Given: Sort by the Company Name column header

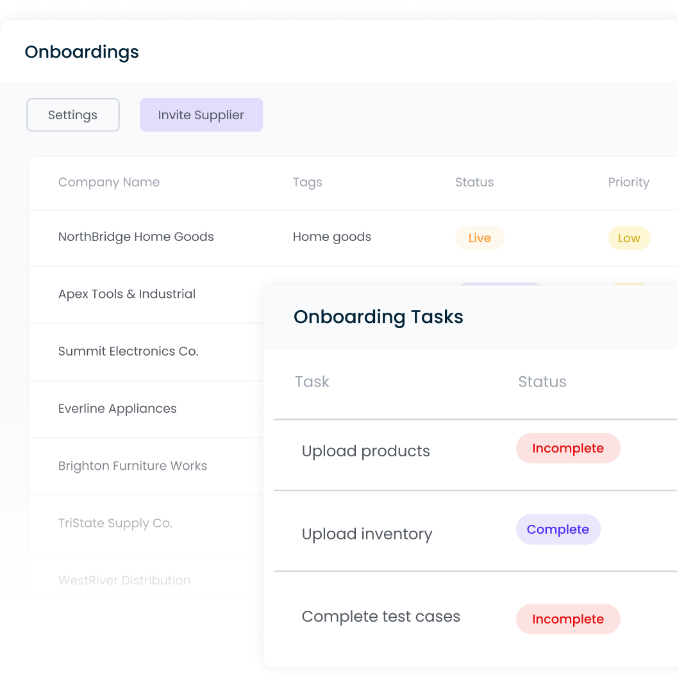Looking at the screenshot, I should click(x=109, y=182).
